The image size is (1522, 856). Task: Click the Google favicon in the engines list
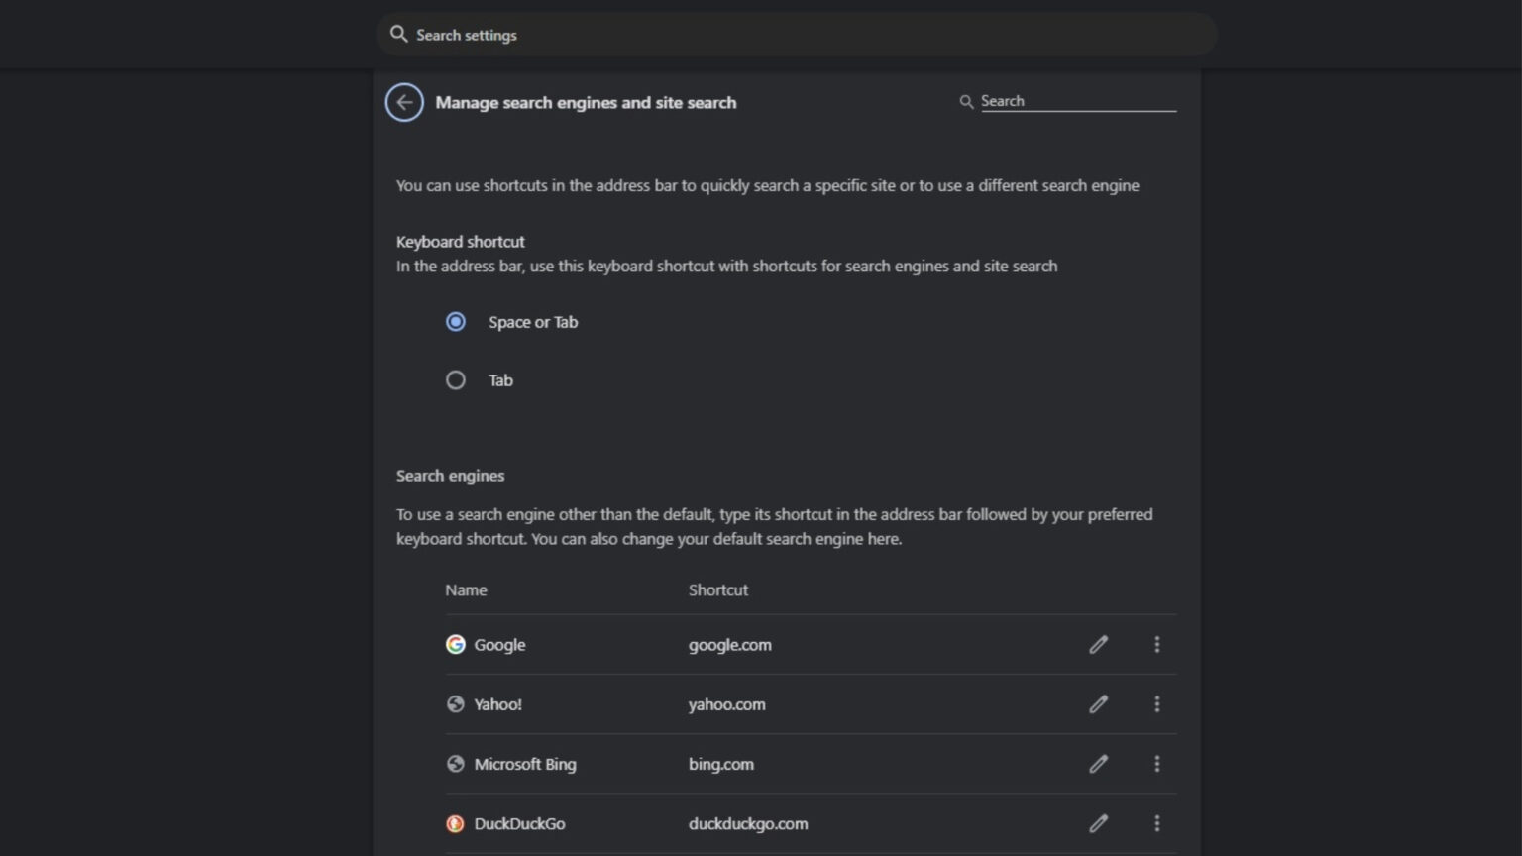pos(456,644)
